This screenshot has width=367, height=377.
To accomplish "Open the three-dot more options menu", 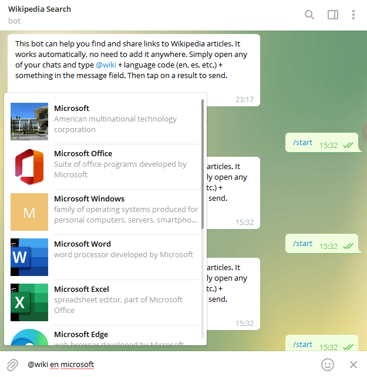I will (x=353, y=15).
